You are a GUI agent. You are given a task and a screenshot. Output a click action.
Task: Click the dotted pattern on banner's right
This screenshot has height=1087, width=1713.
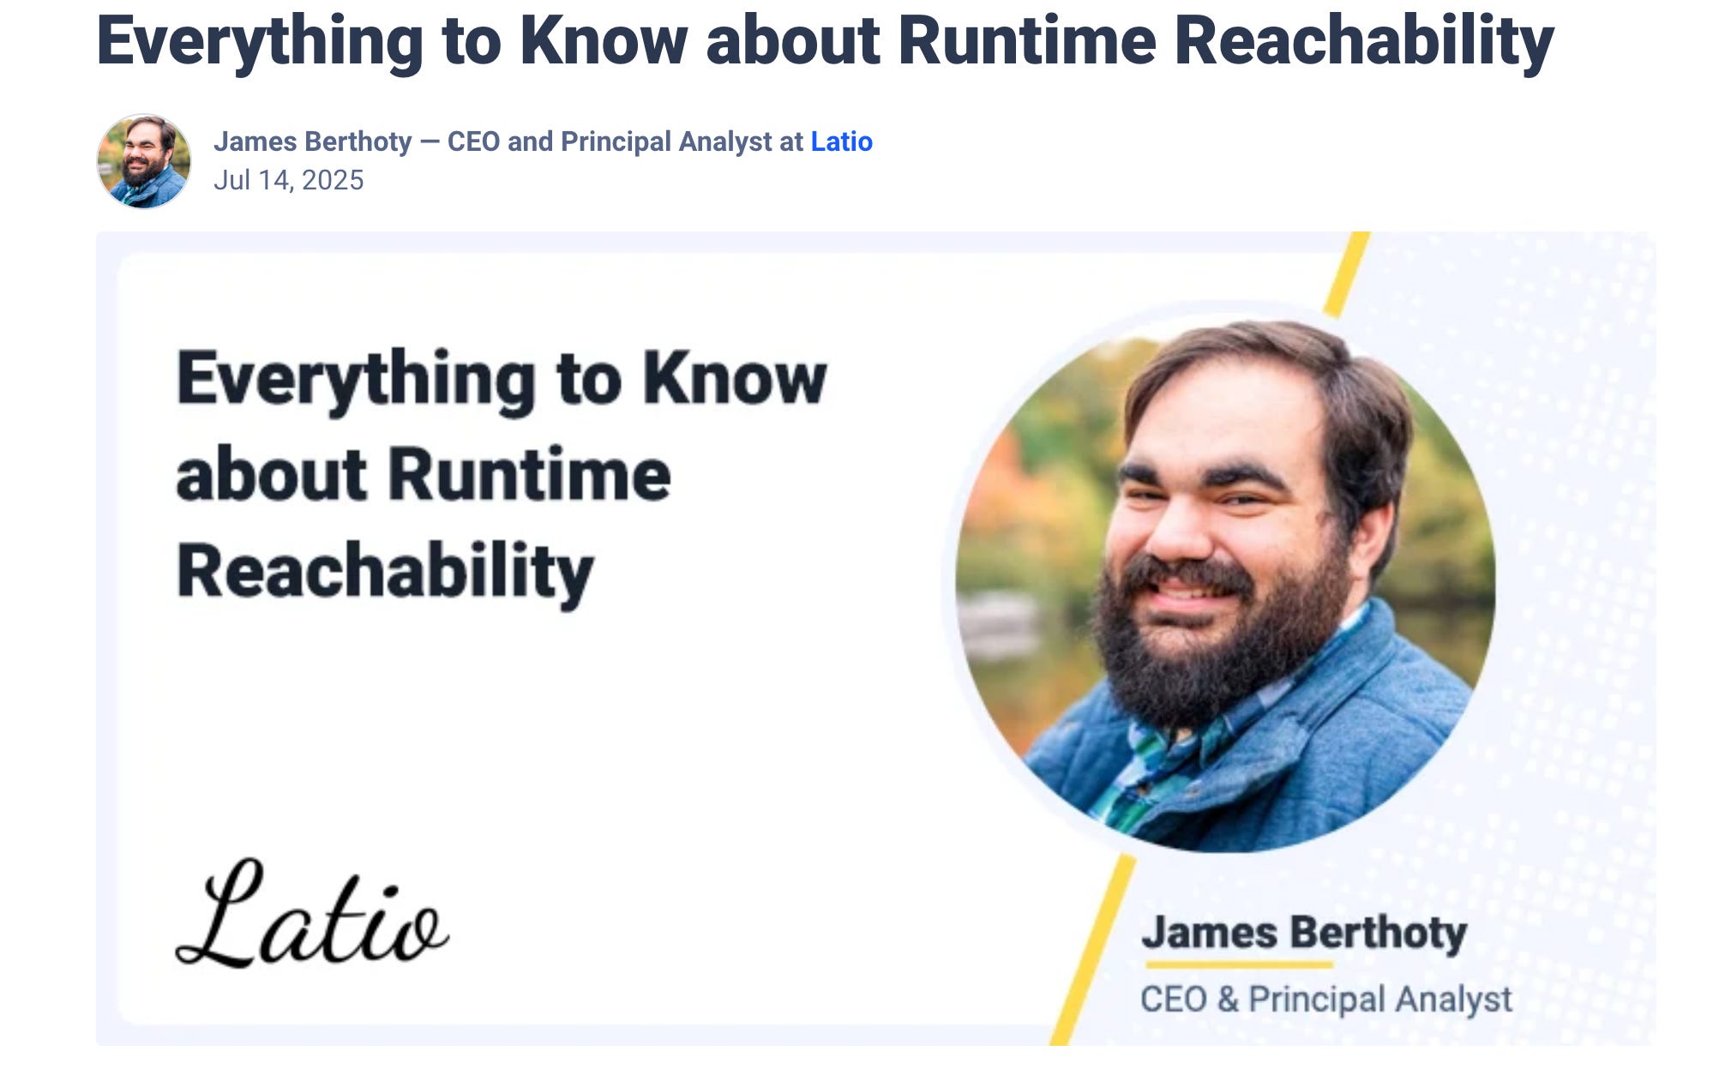pyautogui.click(x=1586, y=514)
